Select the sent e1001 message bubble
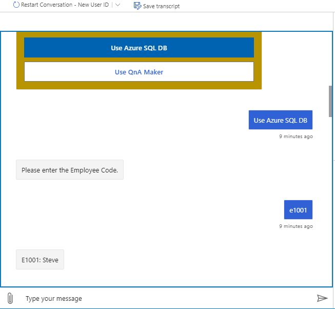Screen dimensions: 335x309 point(298,210)
